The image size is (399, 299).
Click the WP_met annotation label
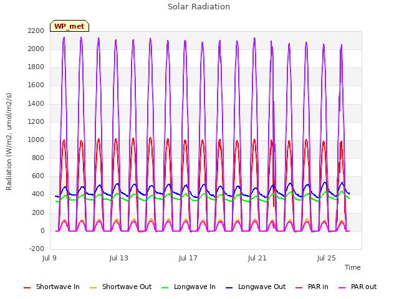point(69,26)
